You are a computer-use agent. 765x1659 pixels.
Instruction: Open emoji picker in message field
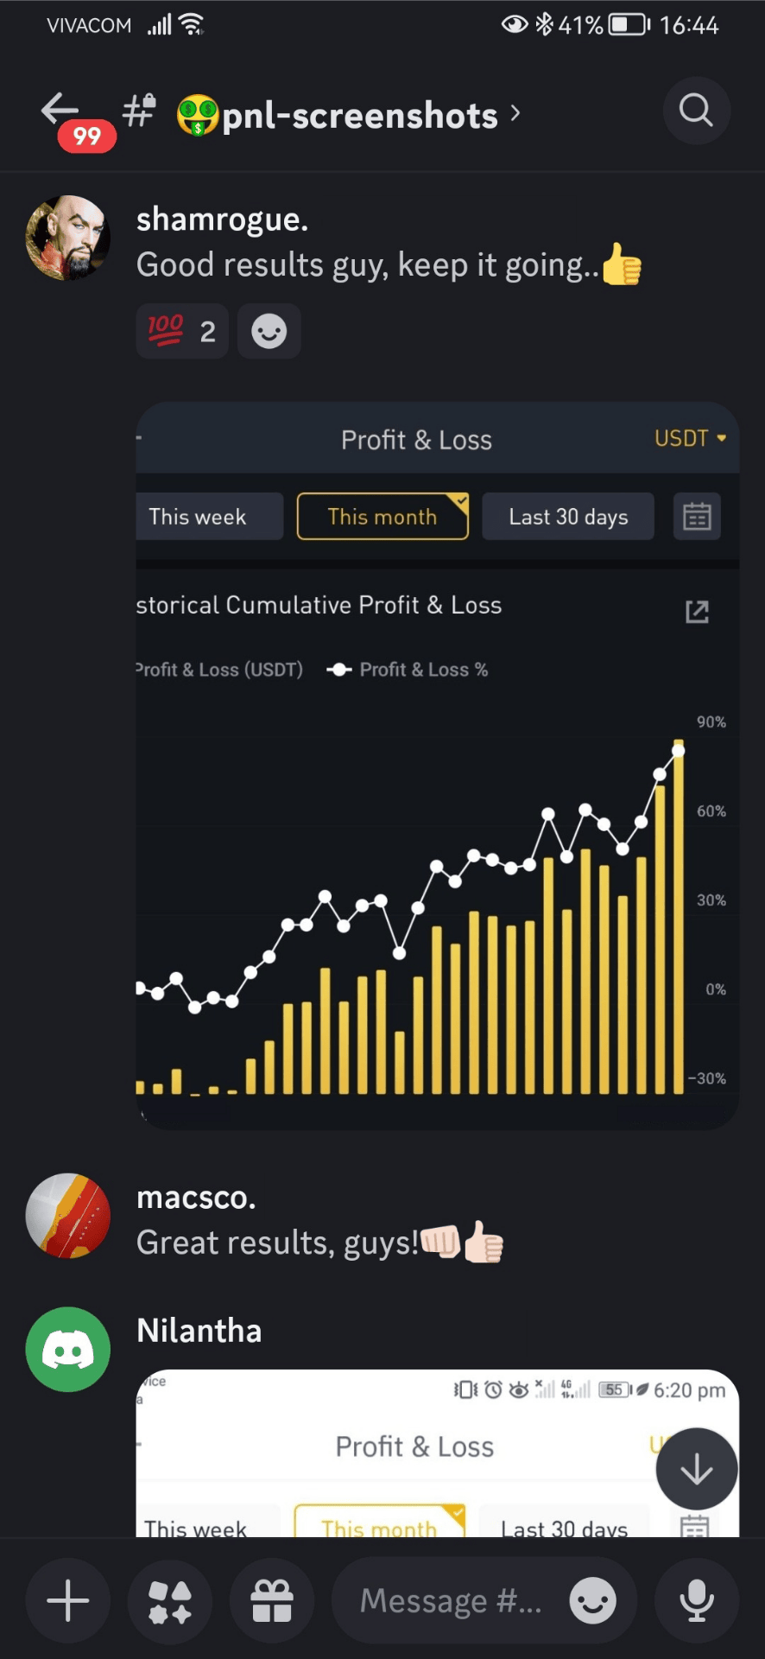(592, 1601)
